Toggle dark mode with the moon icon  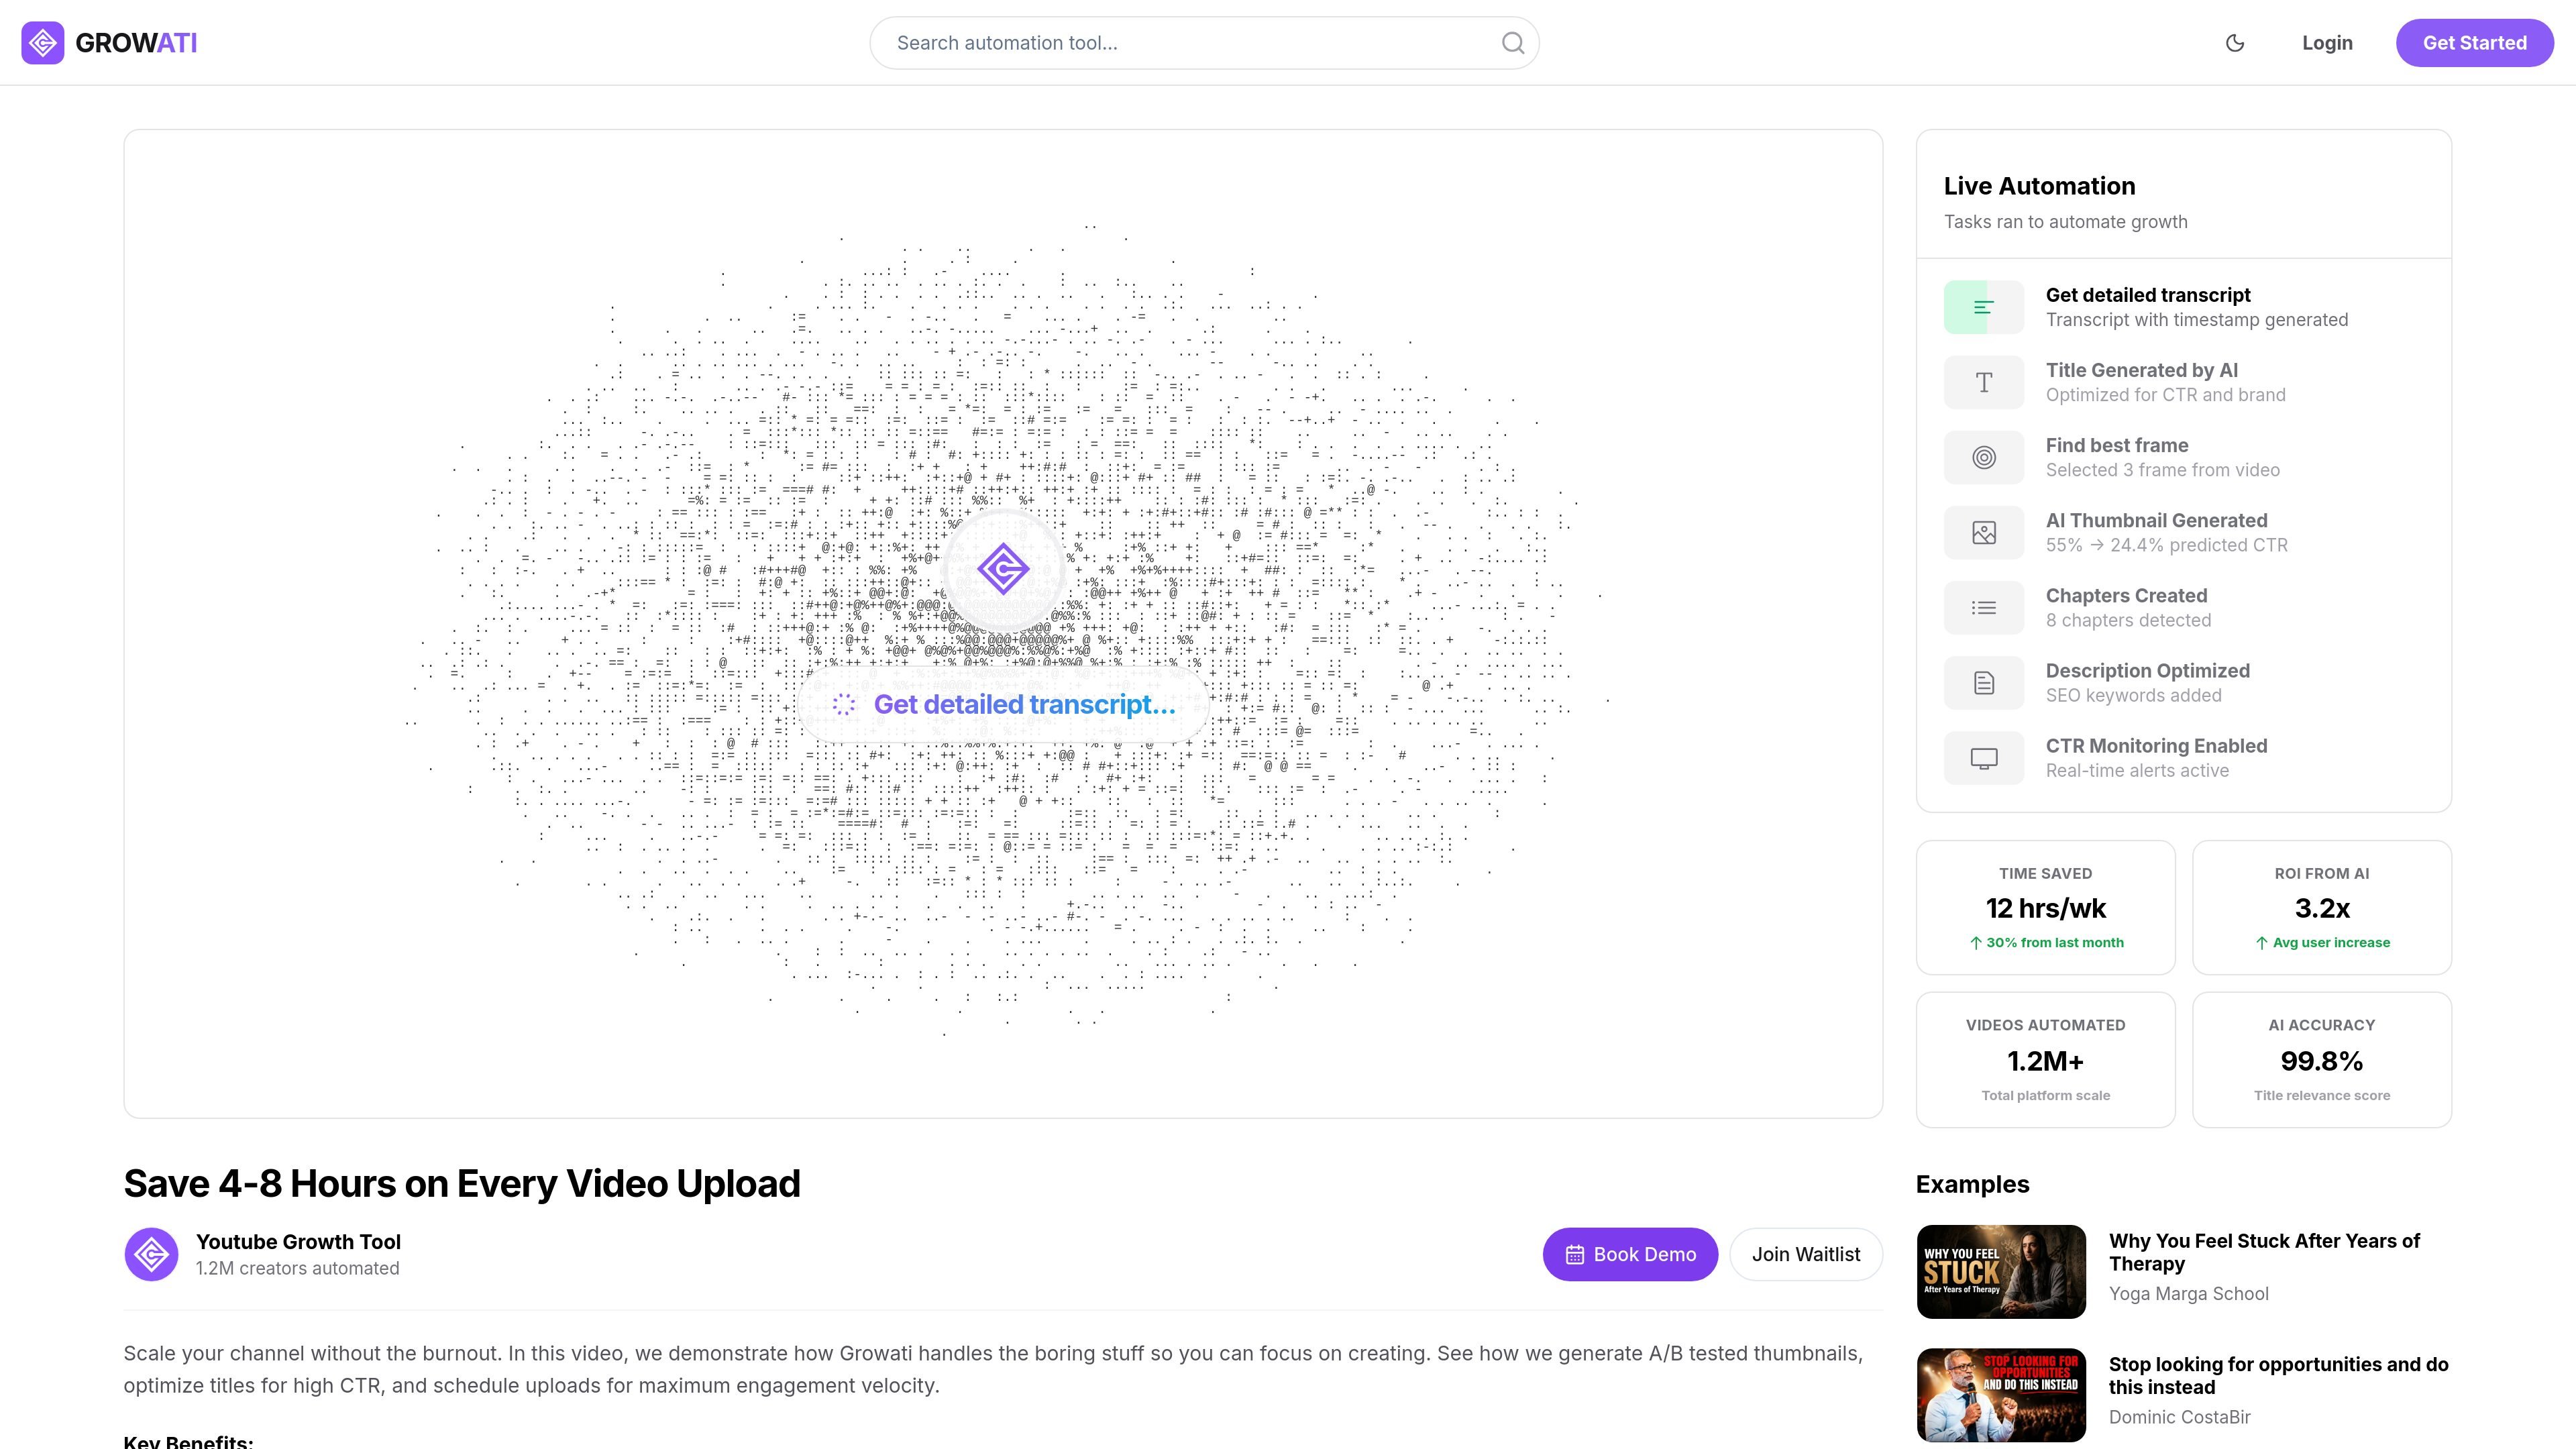2235,43
